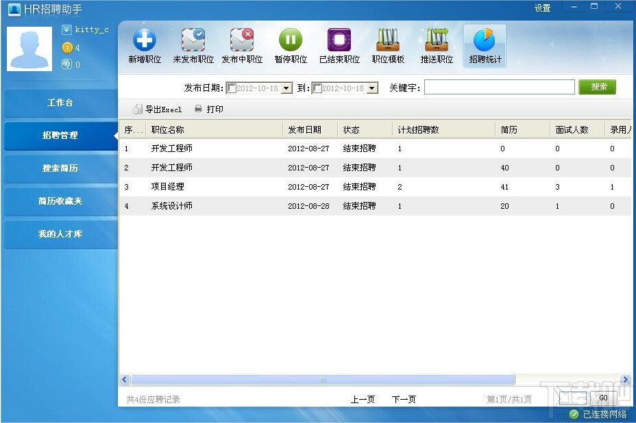This screenshot has height=423, width=636.
Task: Enable the end date checkbox
Action: click(317, 88)
